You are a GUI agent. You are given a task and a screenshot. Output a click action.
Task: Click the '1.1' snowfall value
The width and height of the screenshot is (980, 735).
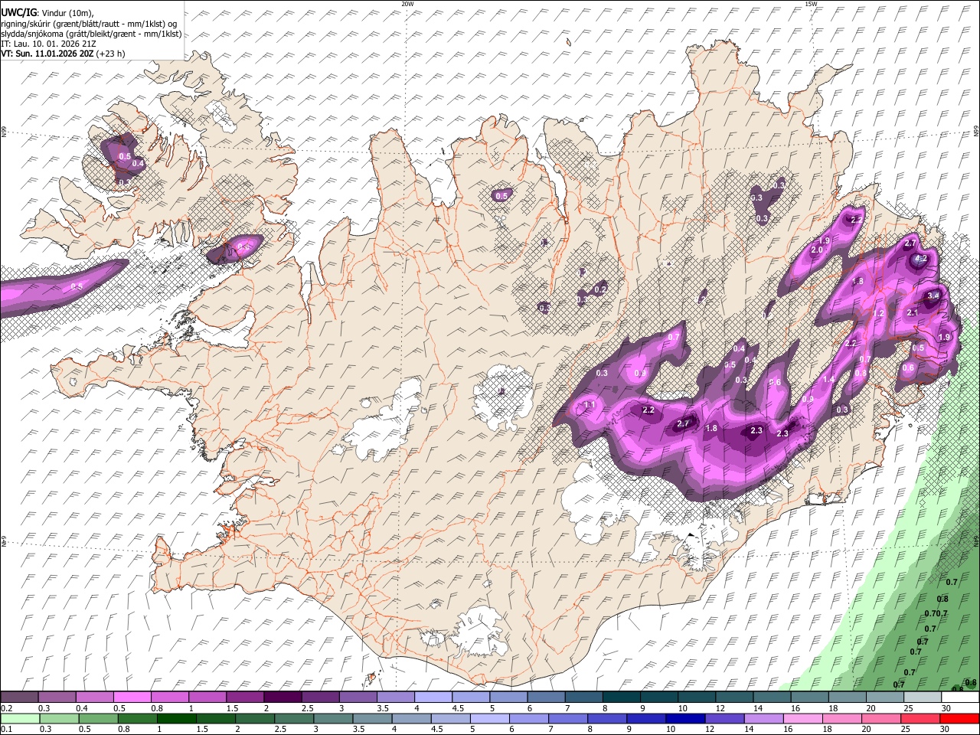[x=590, y=405]
